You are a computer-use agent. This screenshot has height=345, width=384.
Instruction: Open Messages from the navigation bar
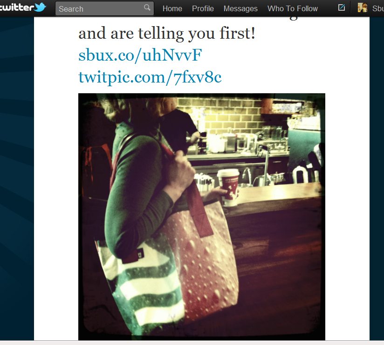[x=240, y=8]
